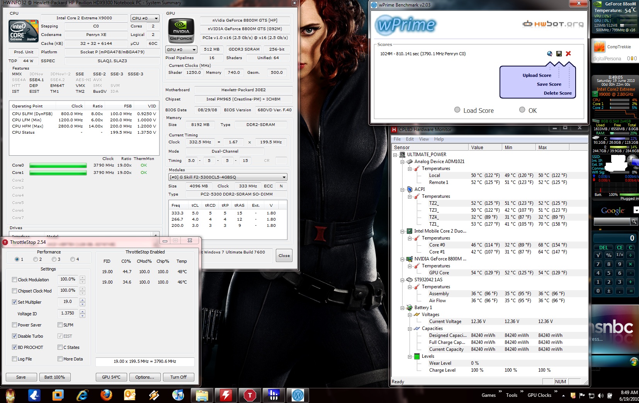Click the ThrottleStop taskbar icon
Image resolution: width=639 pixels, height=403 pixels.
(250, 395)
